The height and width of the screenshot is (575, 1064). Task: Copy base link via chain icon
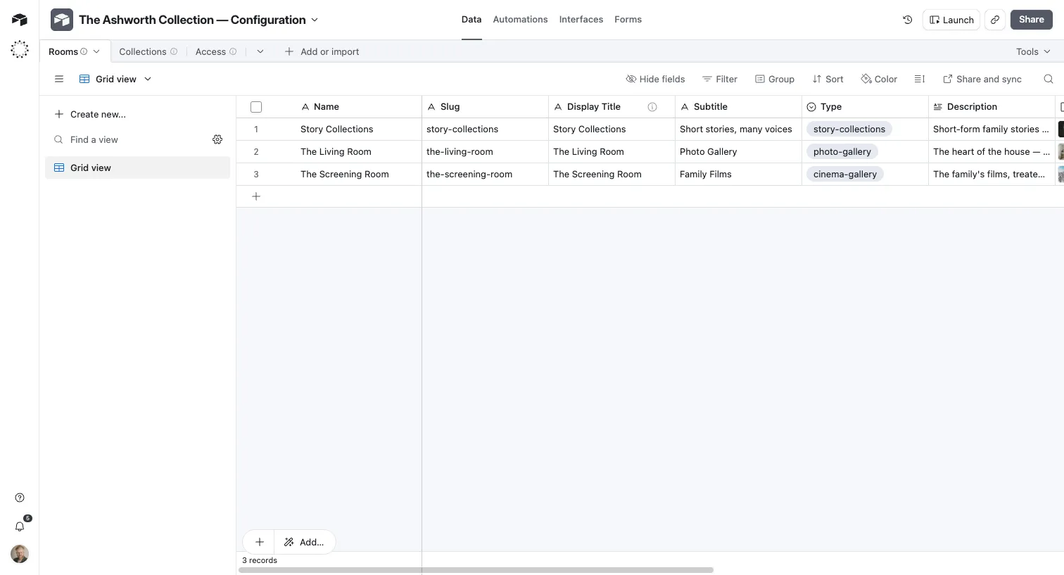995,20
